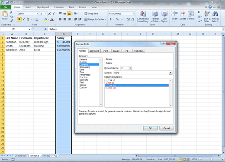Image resolution: width=225 pixels, height=162 pixels.
Task: Click the Font Color letter A icon
Action: coord(52,19)
